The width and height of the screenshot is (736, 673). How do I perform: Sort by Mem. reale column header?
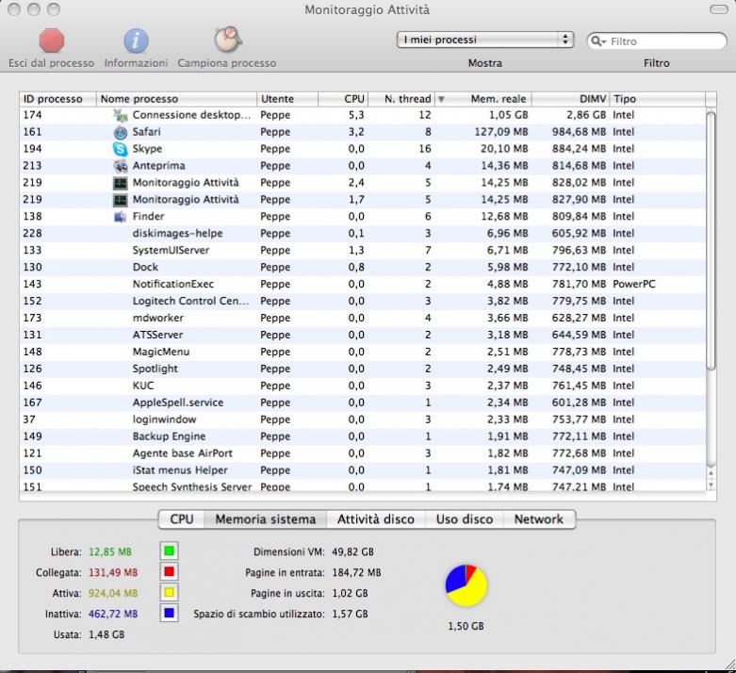[x=489, y=99]
